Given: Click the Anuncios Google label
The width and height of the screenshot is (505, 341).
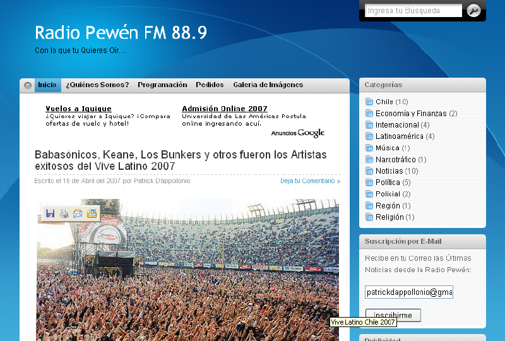Looking at the screenshot, I should (x=297, y=133).
